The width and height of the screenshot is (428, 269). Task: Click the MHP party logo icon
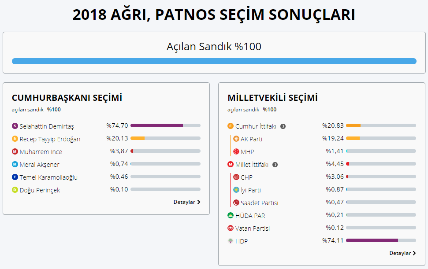[236, 151]
